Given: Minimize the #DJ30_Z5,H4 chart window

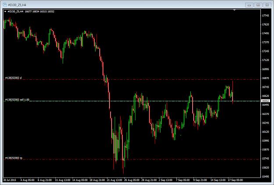Looking at the screenshot, I should (249, 5).
